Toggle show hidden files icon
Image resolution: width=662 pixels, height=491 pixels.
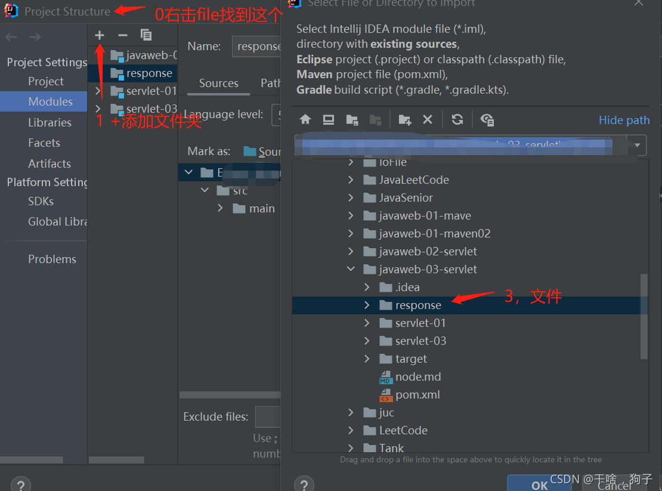coord(487,120)
